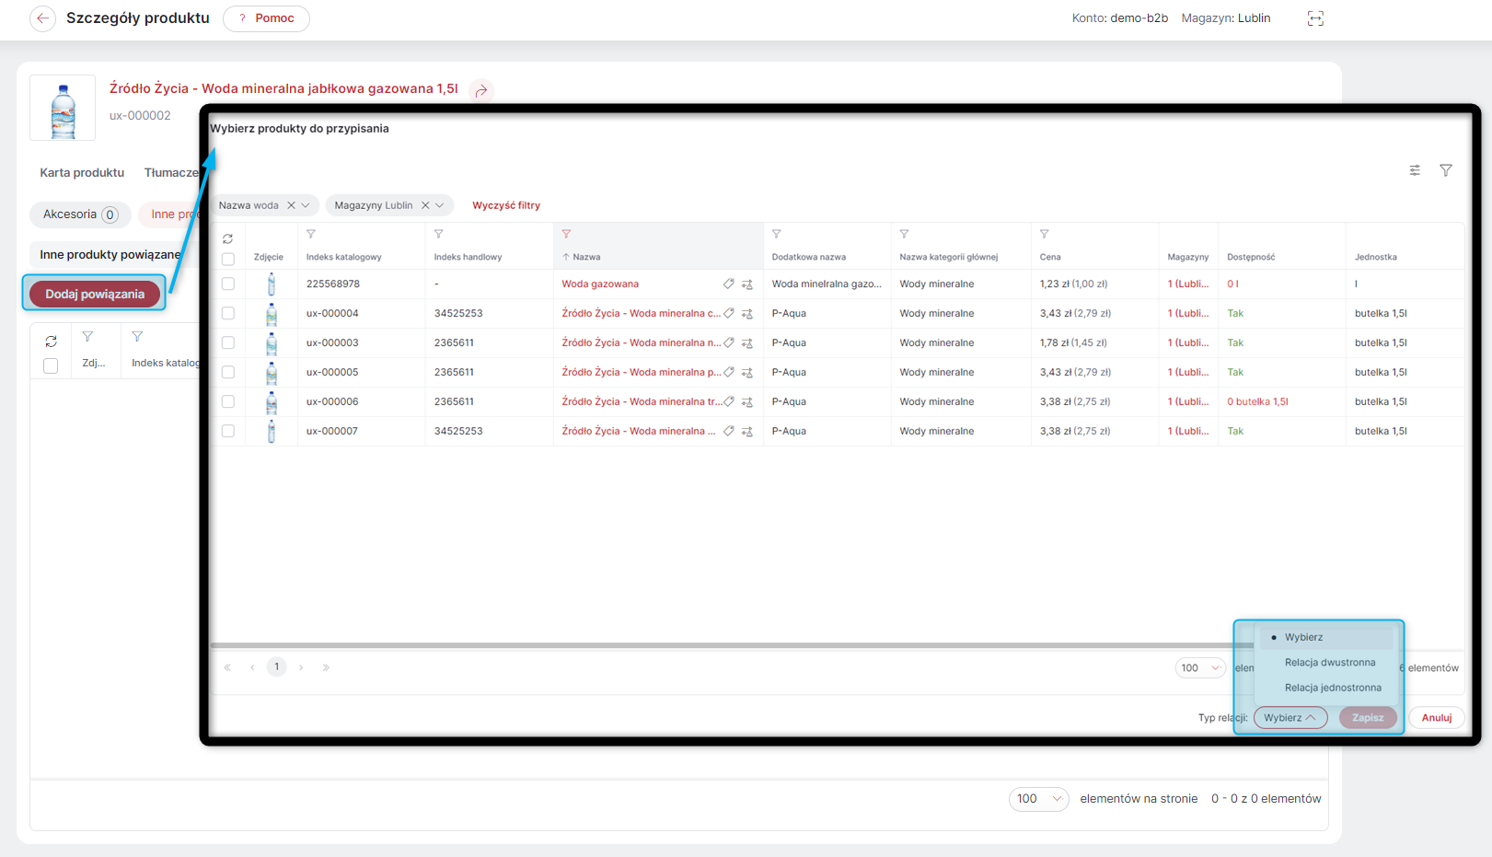This screenshot has width=1492, height=857.
Task: Open the dialog page size dropdown showing 100
Action: point(1200,668)
